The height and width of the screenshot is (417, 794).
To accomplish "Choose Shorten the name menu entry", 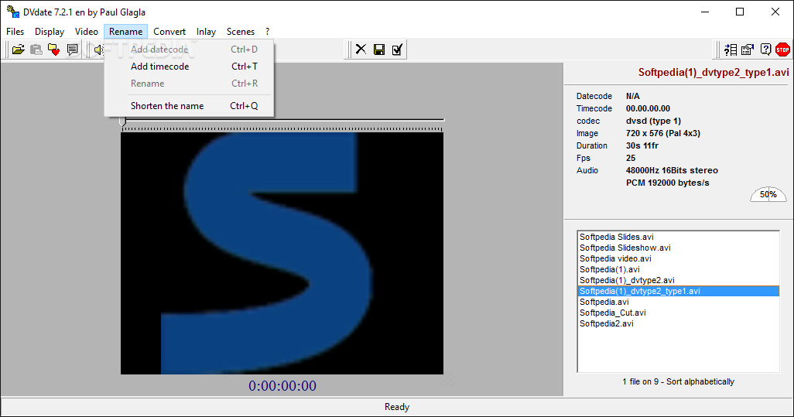I will [189, 106].
